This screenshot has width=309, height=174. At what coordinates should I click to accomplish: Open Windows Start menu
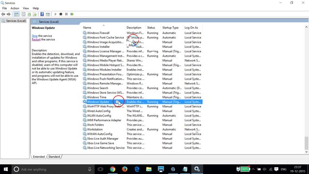pyautogui.click(x=6, y=169)
